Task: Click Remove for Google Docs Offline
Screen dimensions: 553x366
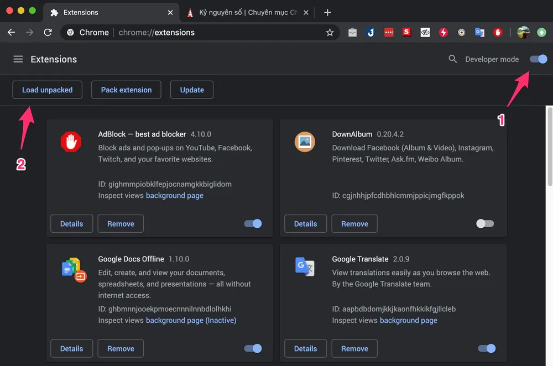Action: (121, 349)
